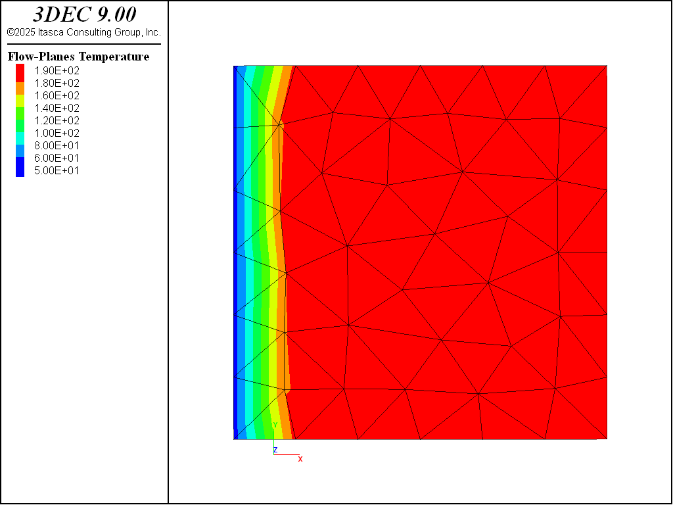
Task: Pick the light blue 8.00E+01 swatch
Action: pos(20,151)
